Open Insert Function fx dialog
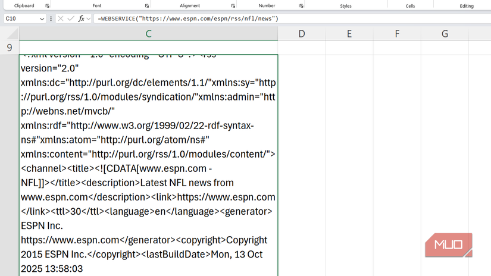Image resolution: width=491 pixels, height=276 pixels. [x=81, y=19]
